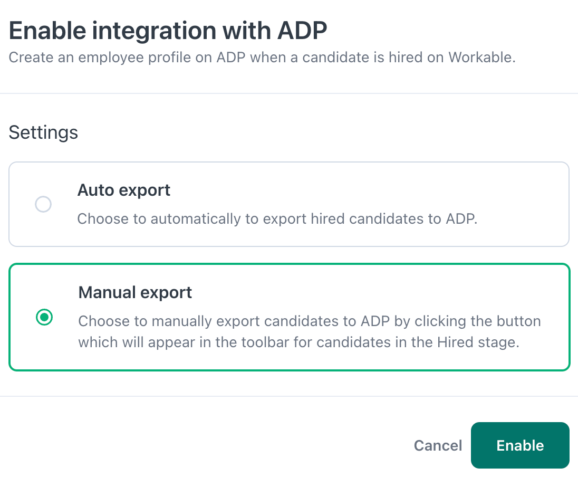Select the Manual export radio button
The image size is (578, 477).
(44, 317)
